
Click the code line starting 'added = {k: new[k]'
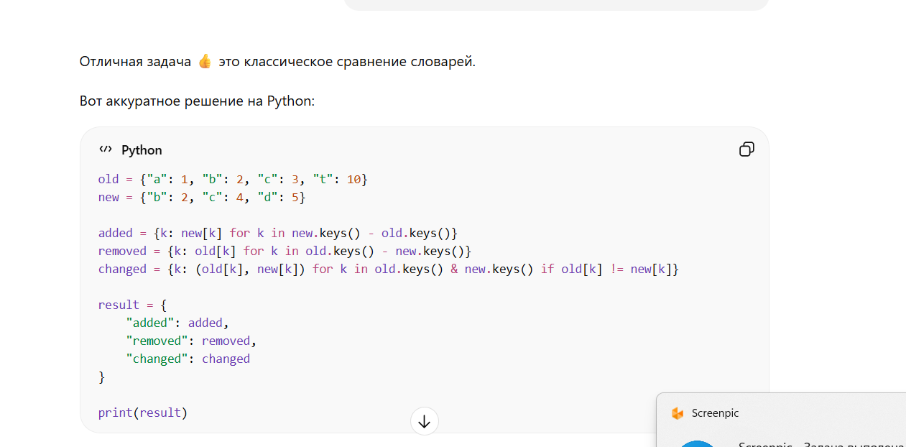(x=278, y=233)
